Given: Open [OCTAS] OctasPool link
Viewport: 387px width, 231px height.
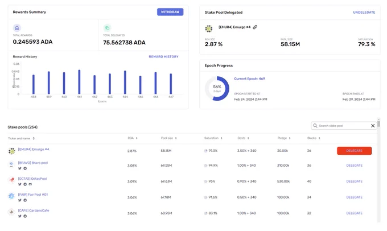Looking at the screenshot, I should (x=32, y=179).
